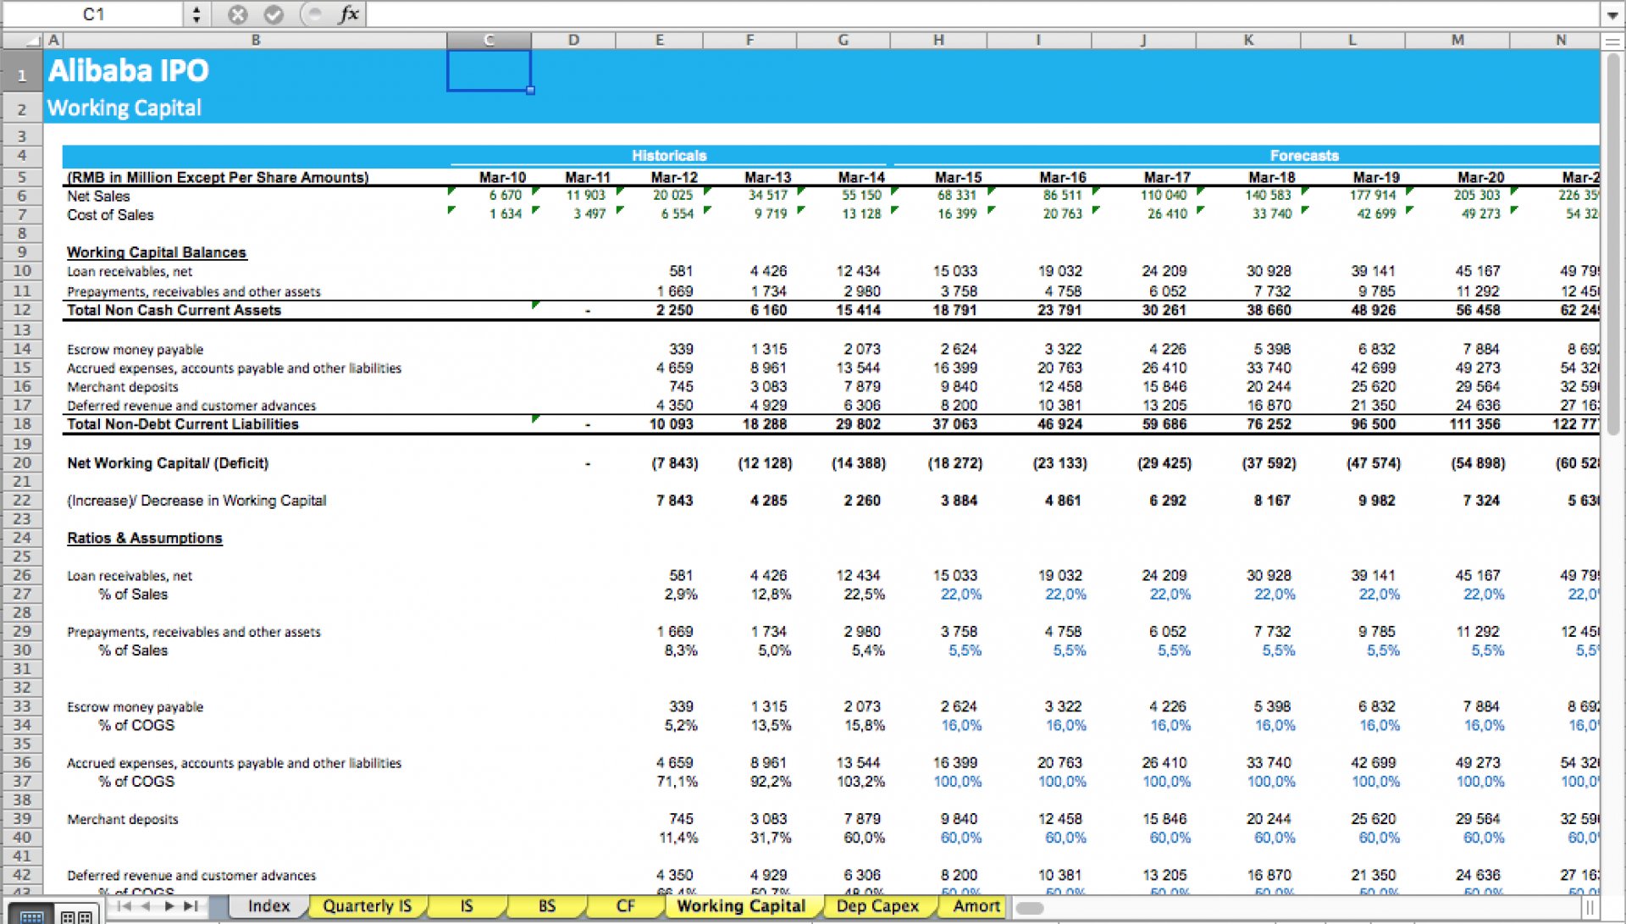Click 'Escrow money payable' label in row 14
The height and width of the screenshot is (924, 1626).
point(135,350)
